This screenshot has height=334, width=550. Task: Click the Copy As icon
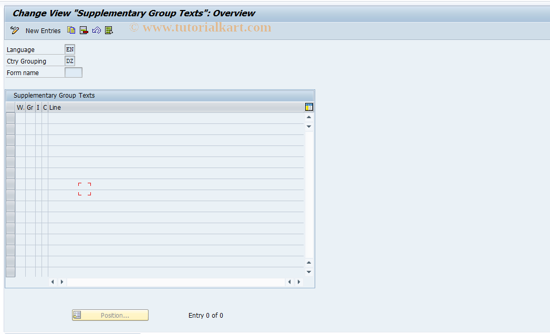click(x=71, y=30)
